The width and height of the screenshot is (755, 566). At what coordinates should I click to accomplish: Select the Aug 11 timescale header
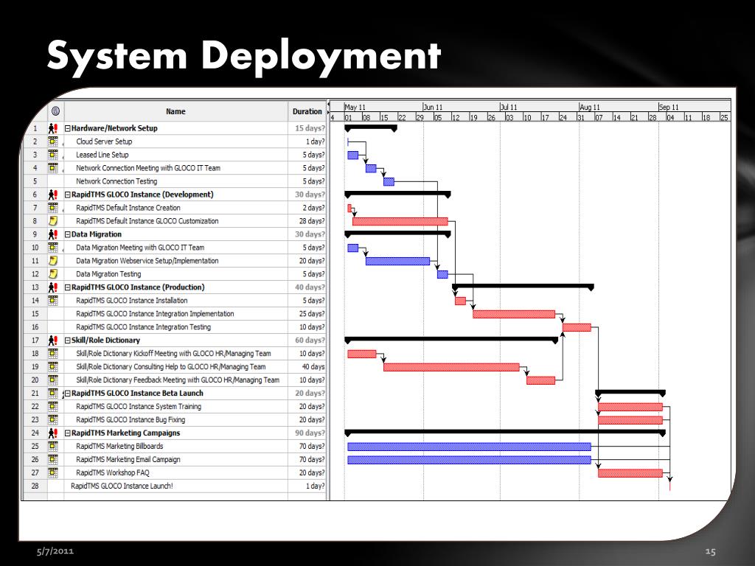point(619,107)
